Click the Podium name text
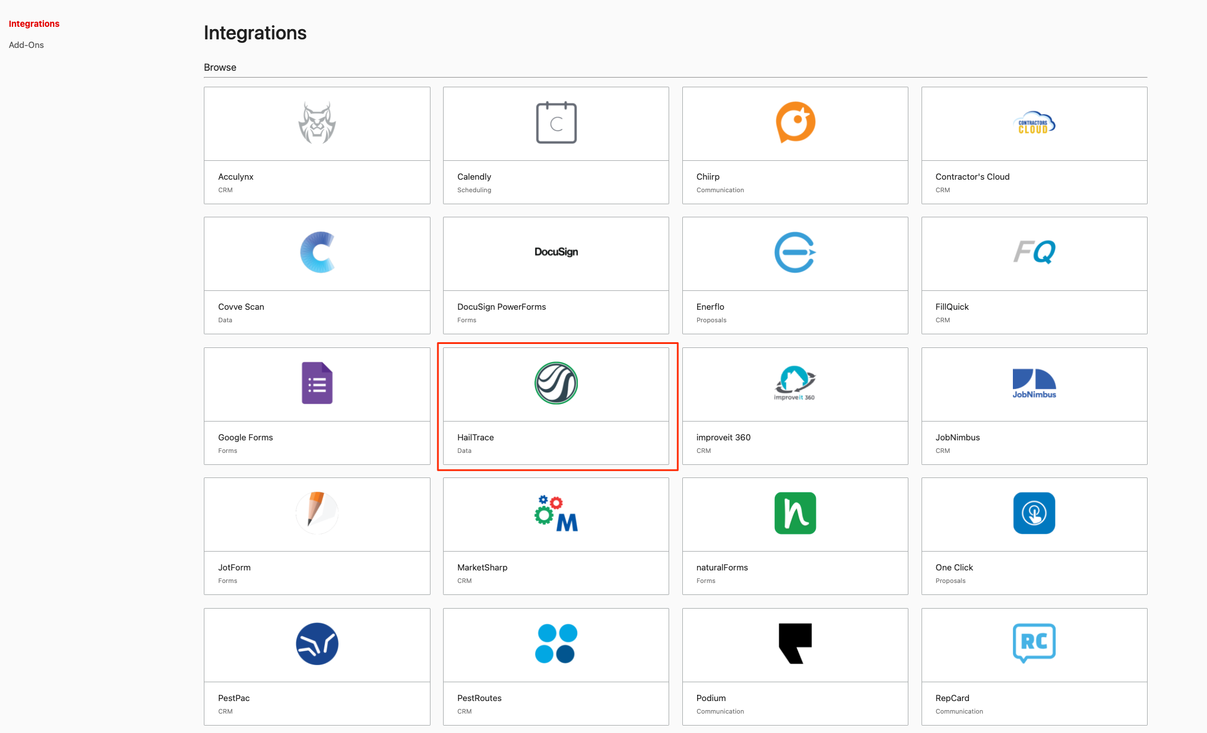The image size is (1207, 733). click(x=711, y=698)
